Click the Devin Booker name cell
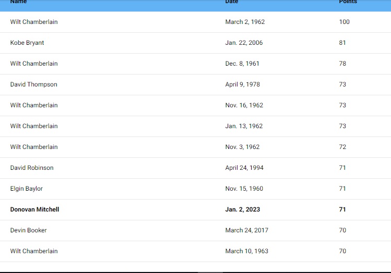The image size is (391, 273). coord(29,230)
